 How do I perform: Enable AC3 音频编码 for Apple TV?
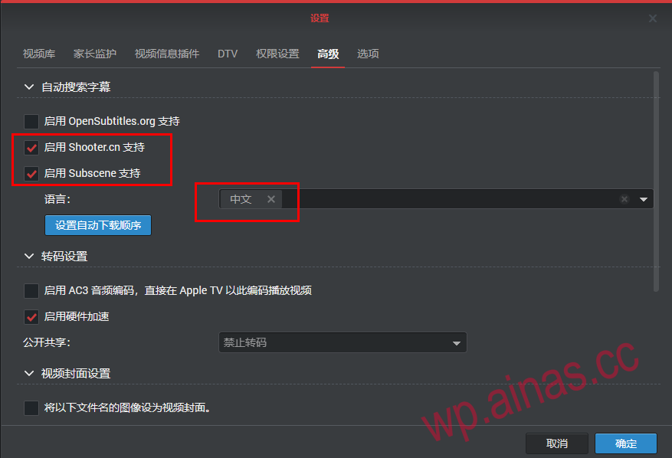[x=31, y=291]
